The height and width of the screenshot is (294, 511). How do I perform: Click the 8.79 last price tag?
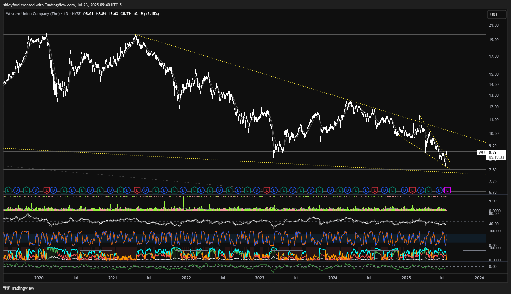(x=493, y=153)
